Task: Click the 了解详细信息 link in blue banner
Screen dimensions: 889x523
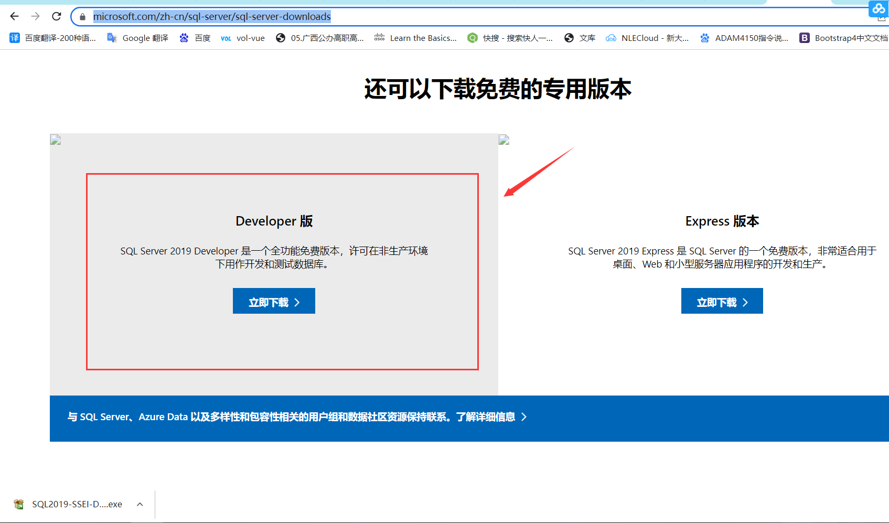Action: tap(485, 417)
